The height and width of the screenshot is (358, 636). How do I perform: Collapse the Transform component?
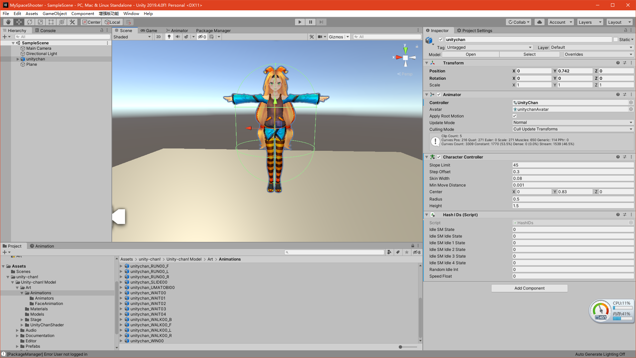coord(427,63)
